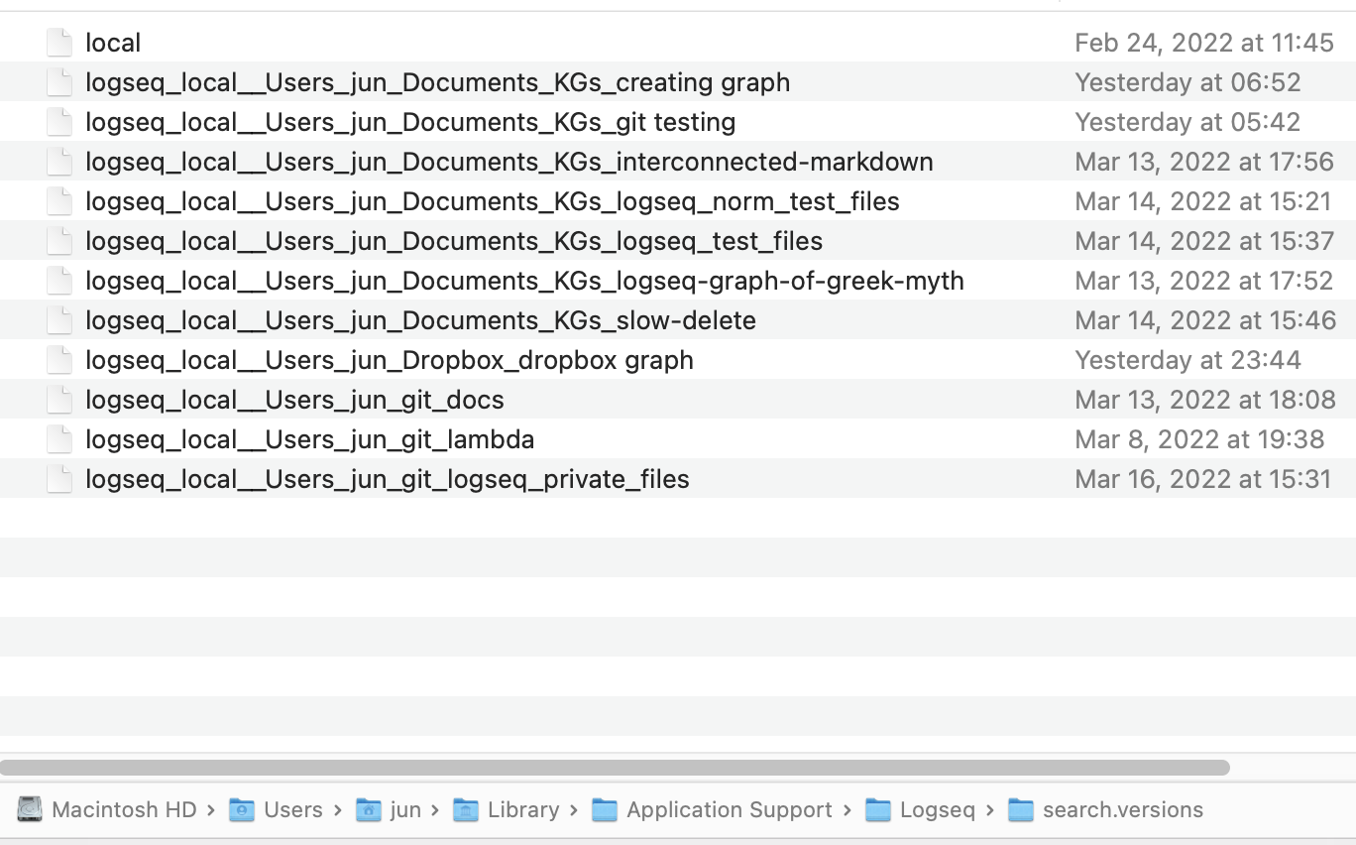Click the chevron between jun and Library
This screenshot has width=1356, height=845.
436,809
